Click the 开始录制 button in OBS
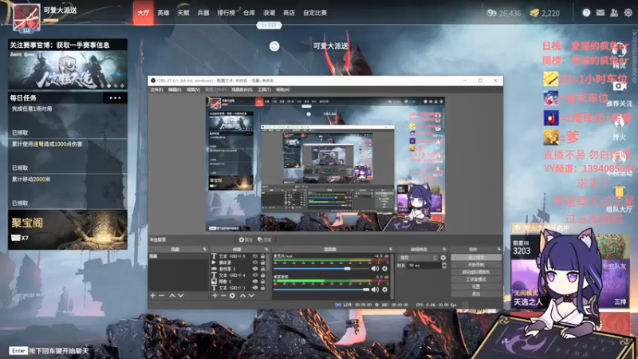Image resolution: width=638 pixels, height=359 pixels. point(475,265)
